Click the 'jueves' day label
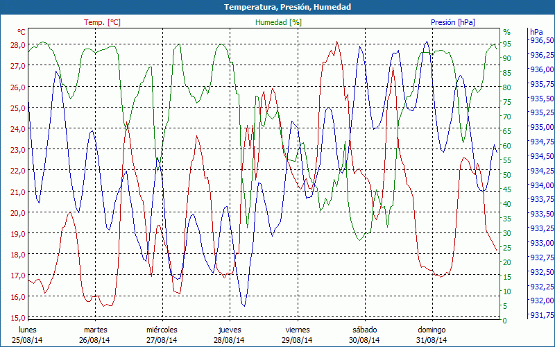The width and height of the screenshot is (555, 347). click(230, 330)
